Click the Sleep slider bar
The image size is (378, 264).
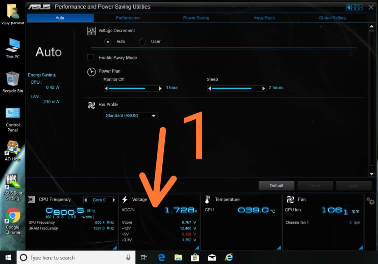[x=237, y=89]
